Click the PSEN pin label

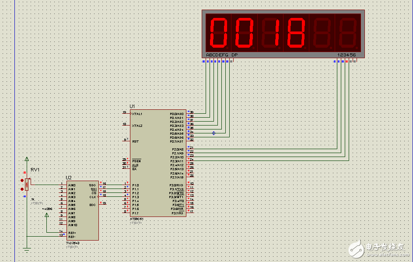[x=136, y=161]
